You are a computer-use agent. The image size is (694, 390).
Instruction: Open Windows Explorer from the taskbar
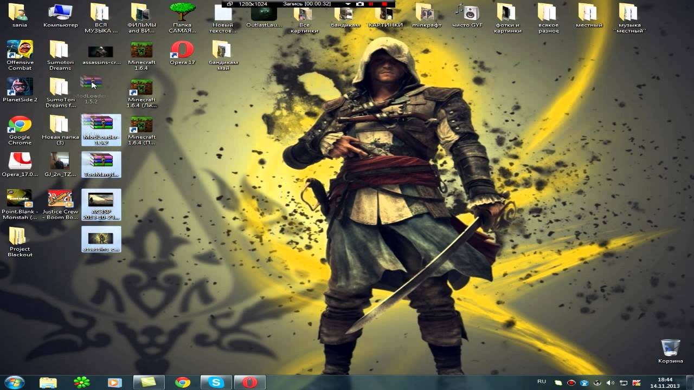pos(48,382)
